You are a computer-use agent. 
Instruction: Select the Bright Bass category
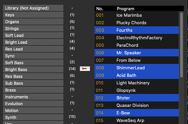[x=33, y=69]
